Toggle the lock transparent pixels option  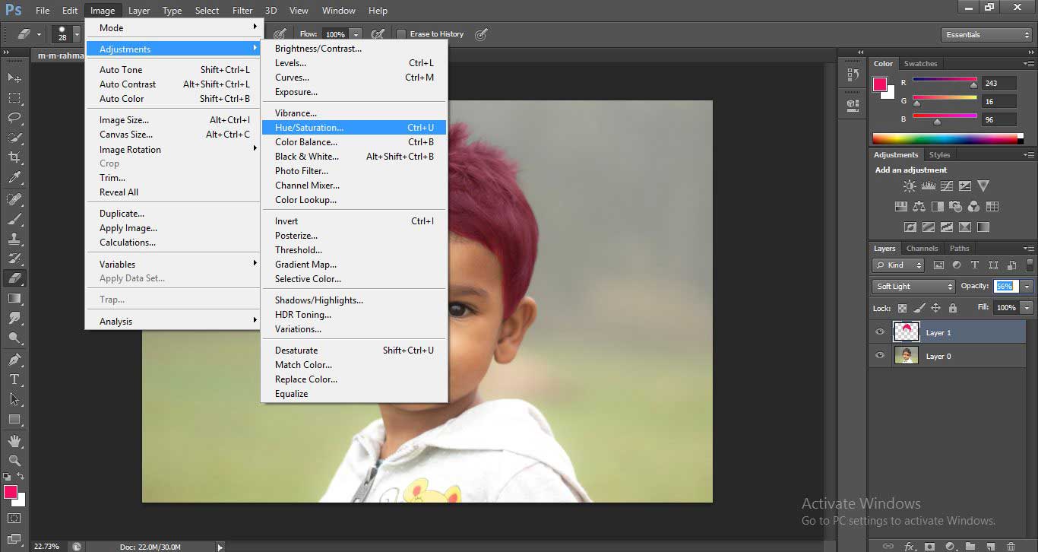click(901, 308)
